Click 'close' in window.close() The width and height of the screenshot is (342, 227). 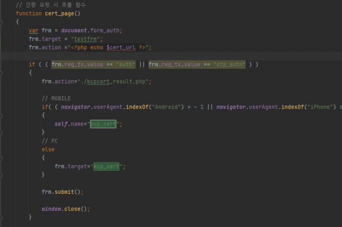72,209
